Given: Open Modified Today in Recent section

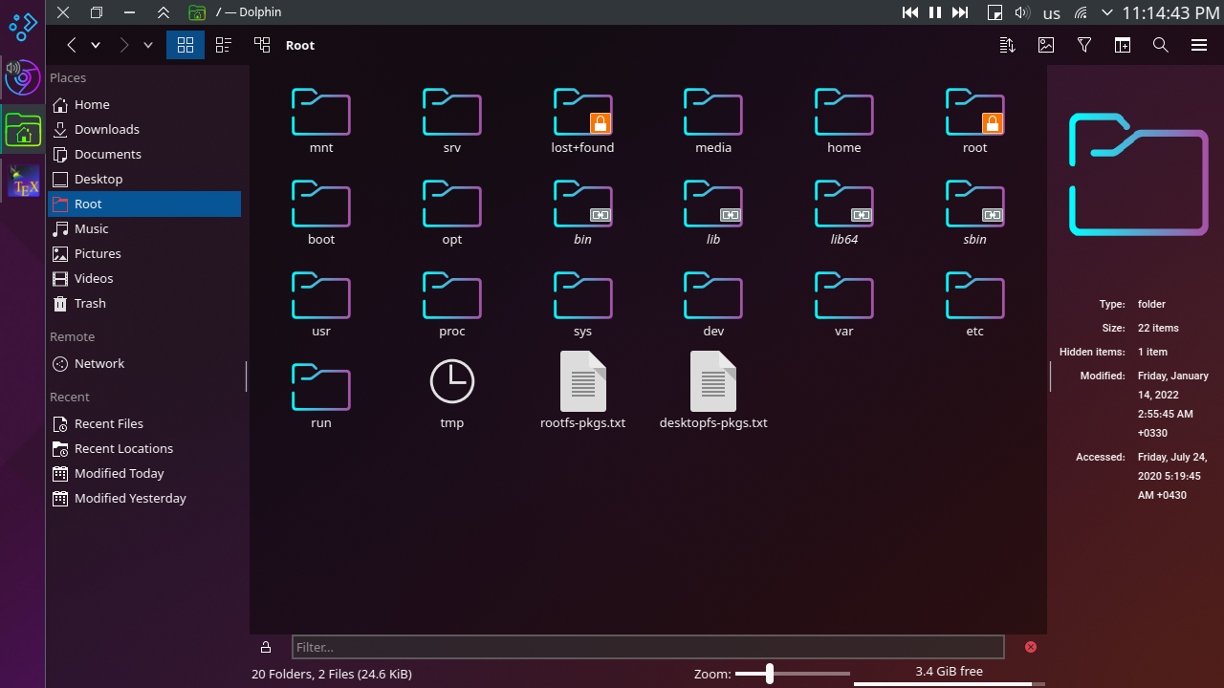Looking at the screenshot, I should click(119, 473).
